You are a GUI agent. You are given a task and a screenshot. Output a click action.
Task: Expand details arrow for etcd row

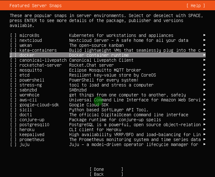204,75
